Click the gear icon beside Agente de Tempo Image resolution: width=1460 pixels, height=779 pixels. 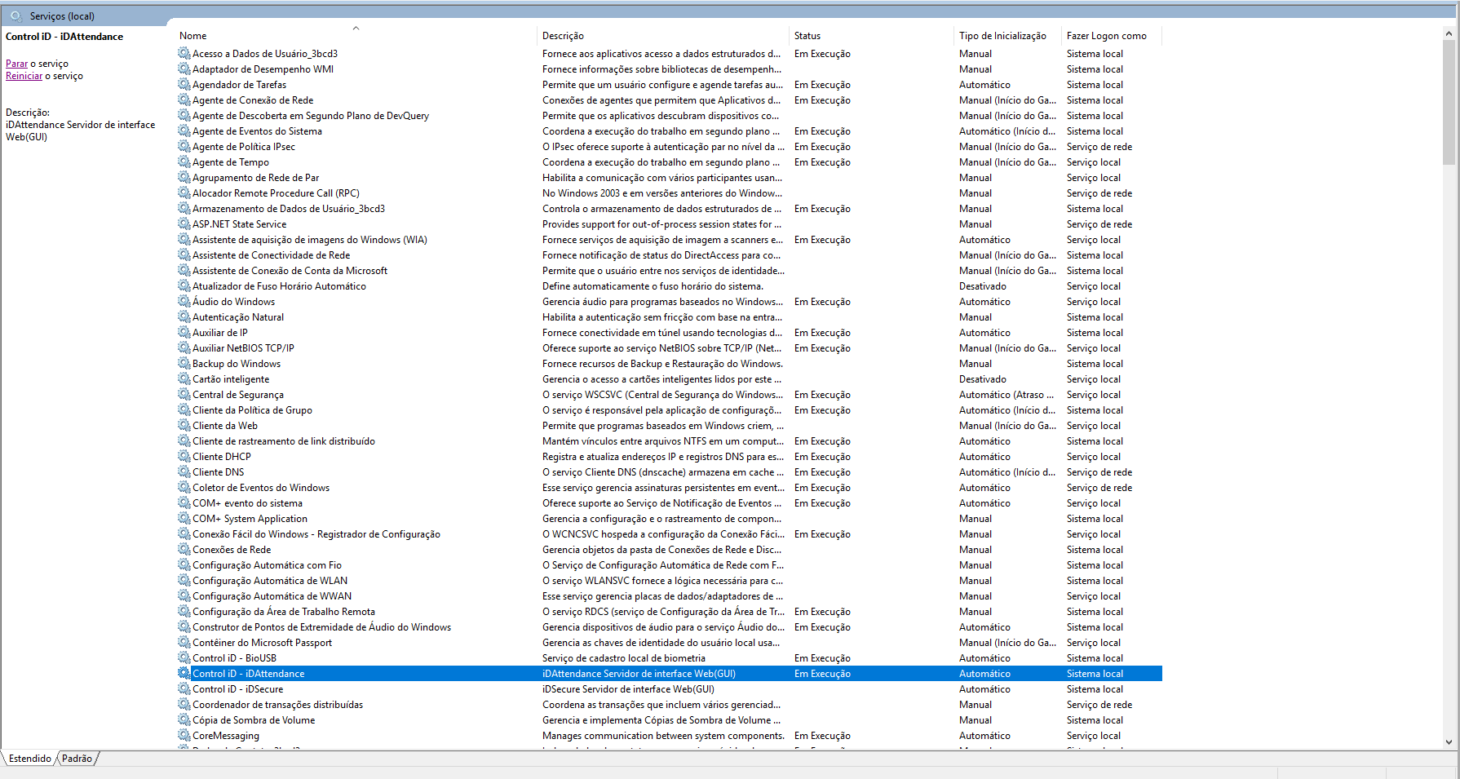click(184, 162)
